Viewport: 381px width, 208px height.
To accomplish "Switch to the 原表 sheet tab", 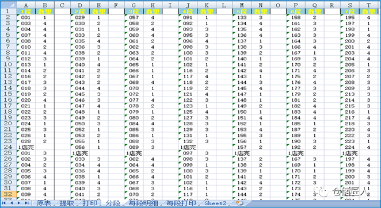I will [x=44, y=203].
